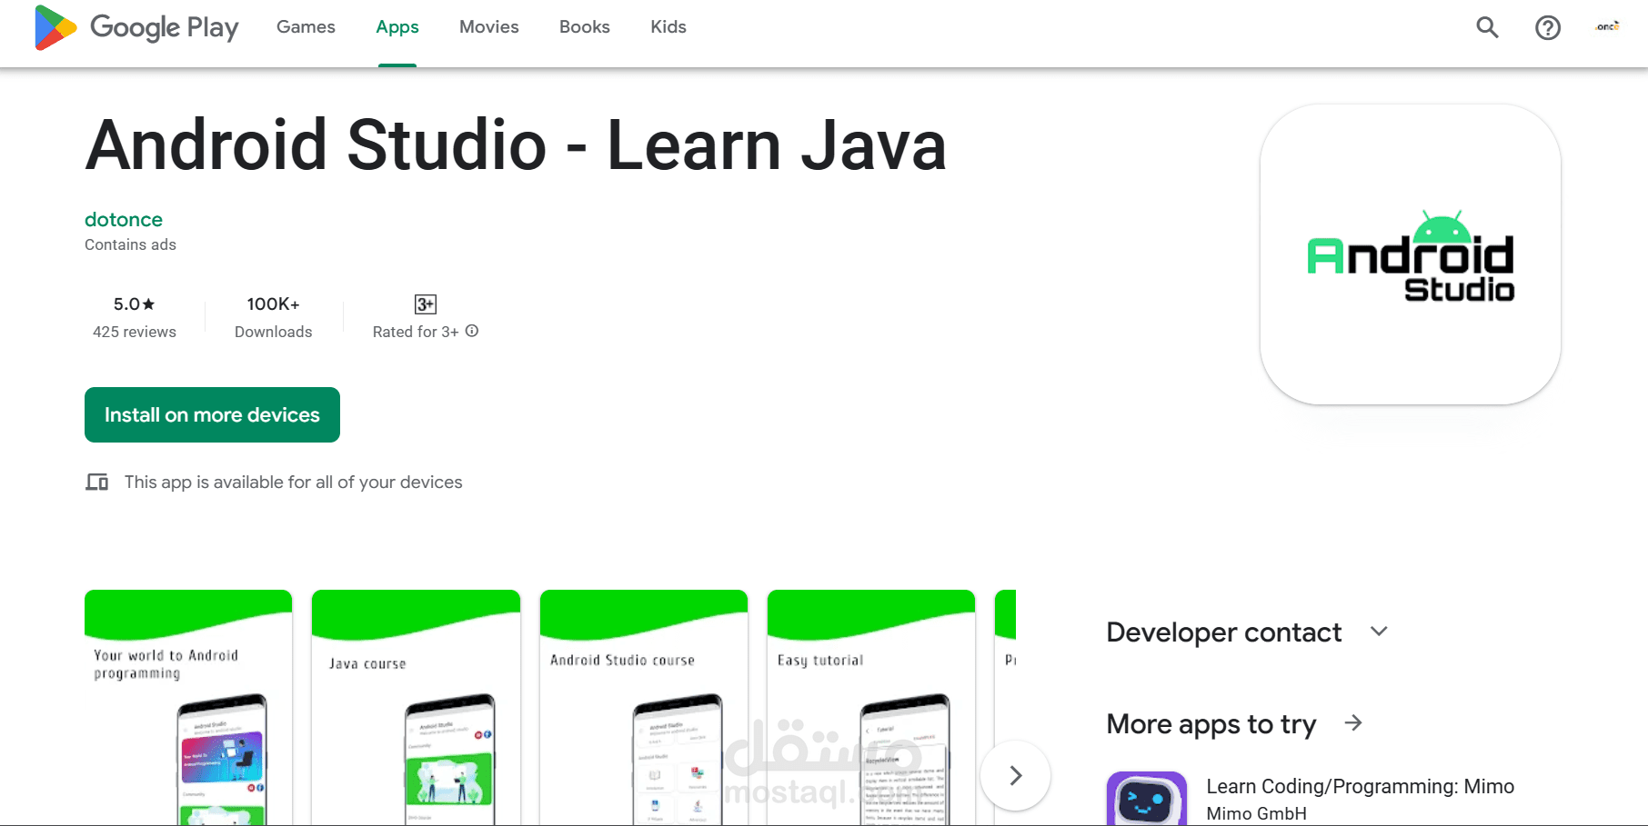Open the Google Play home logo
Screen dimensions: 1648x826
click(x=136, y=27)
